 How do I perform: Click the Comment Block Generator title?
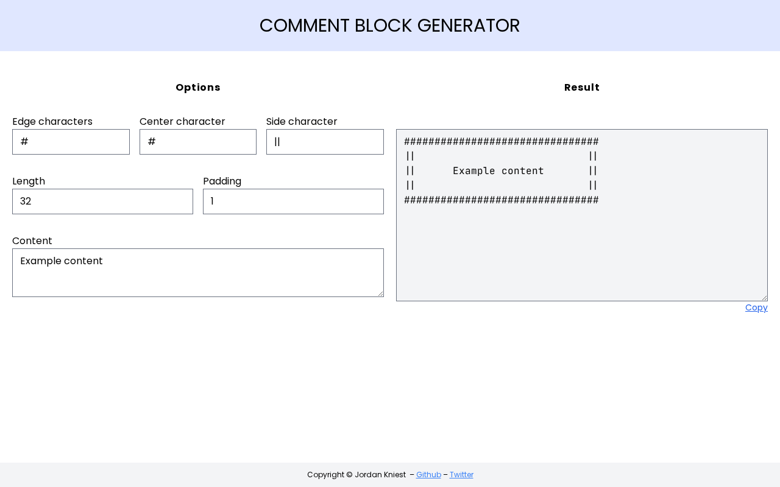coord(389,26)
